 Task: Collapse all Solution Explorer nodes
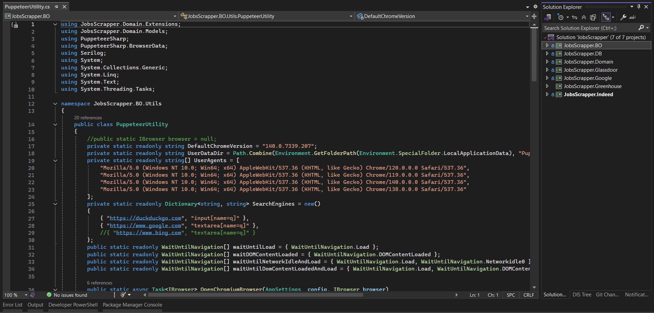[584, 17]
